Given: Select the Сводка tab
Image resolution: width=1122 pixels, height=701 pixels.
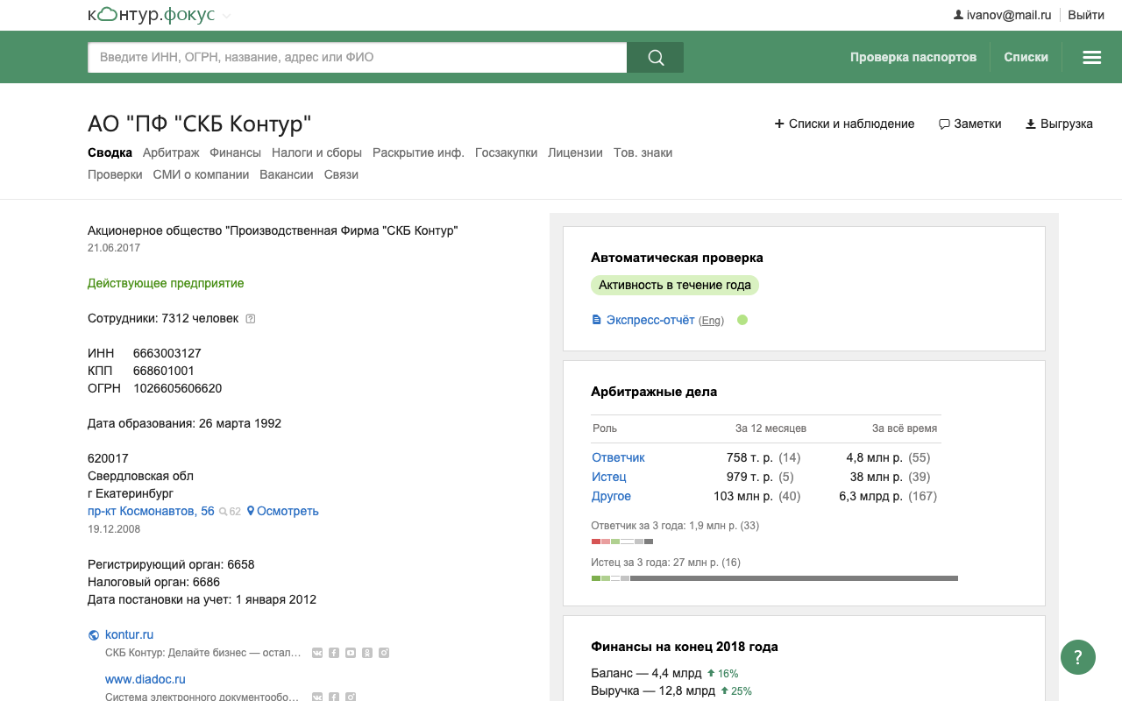Looking at the screenshot, I should point(110,152).
